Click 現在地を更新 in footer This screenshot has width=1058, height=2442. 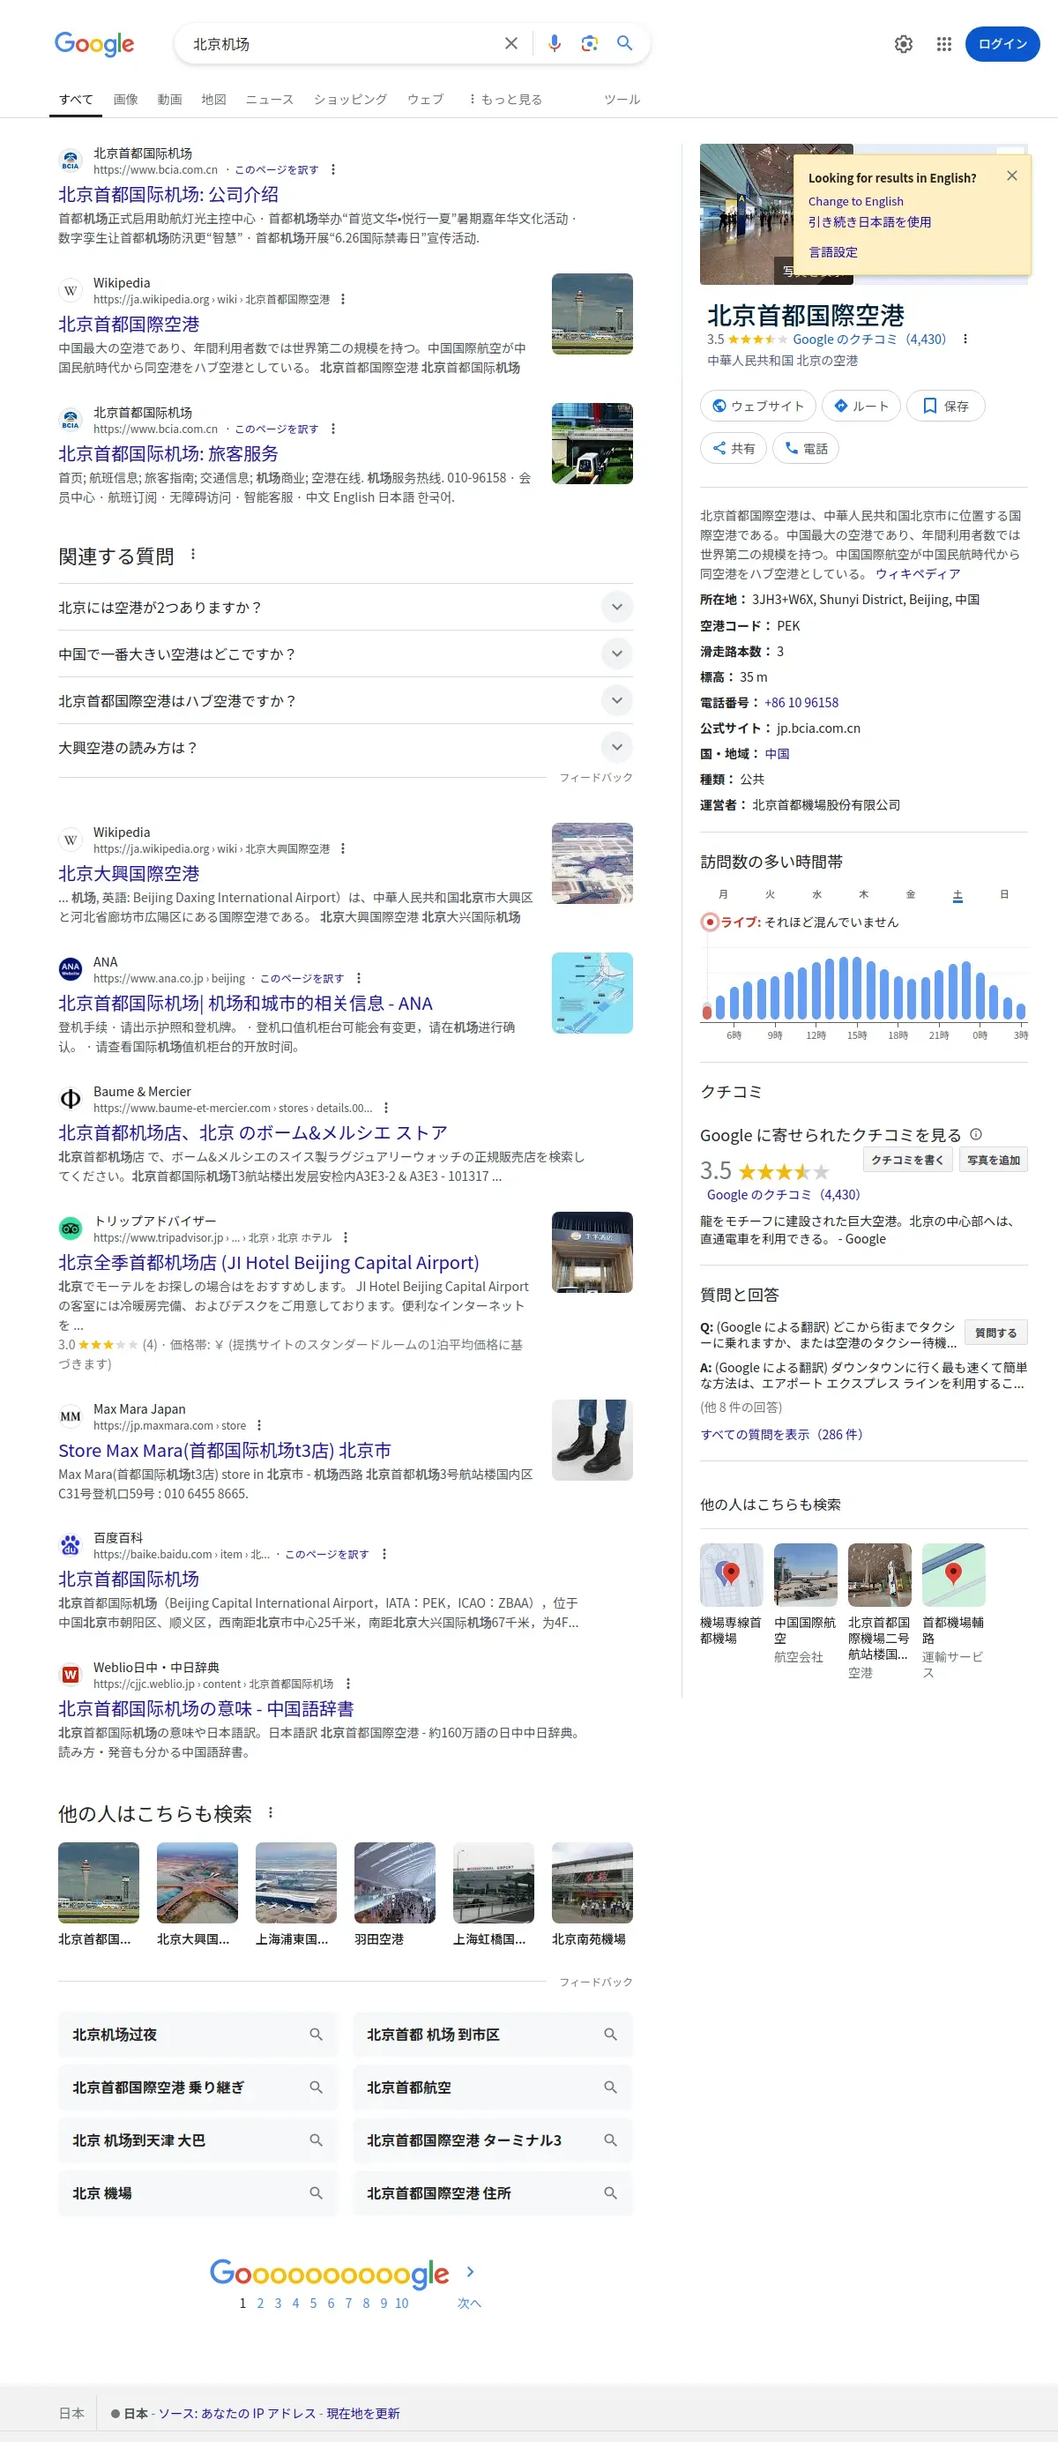pos(363,2414)
